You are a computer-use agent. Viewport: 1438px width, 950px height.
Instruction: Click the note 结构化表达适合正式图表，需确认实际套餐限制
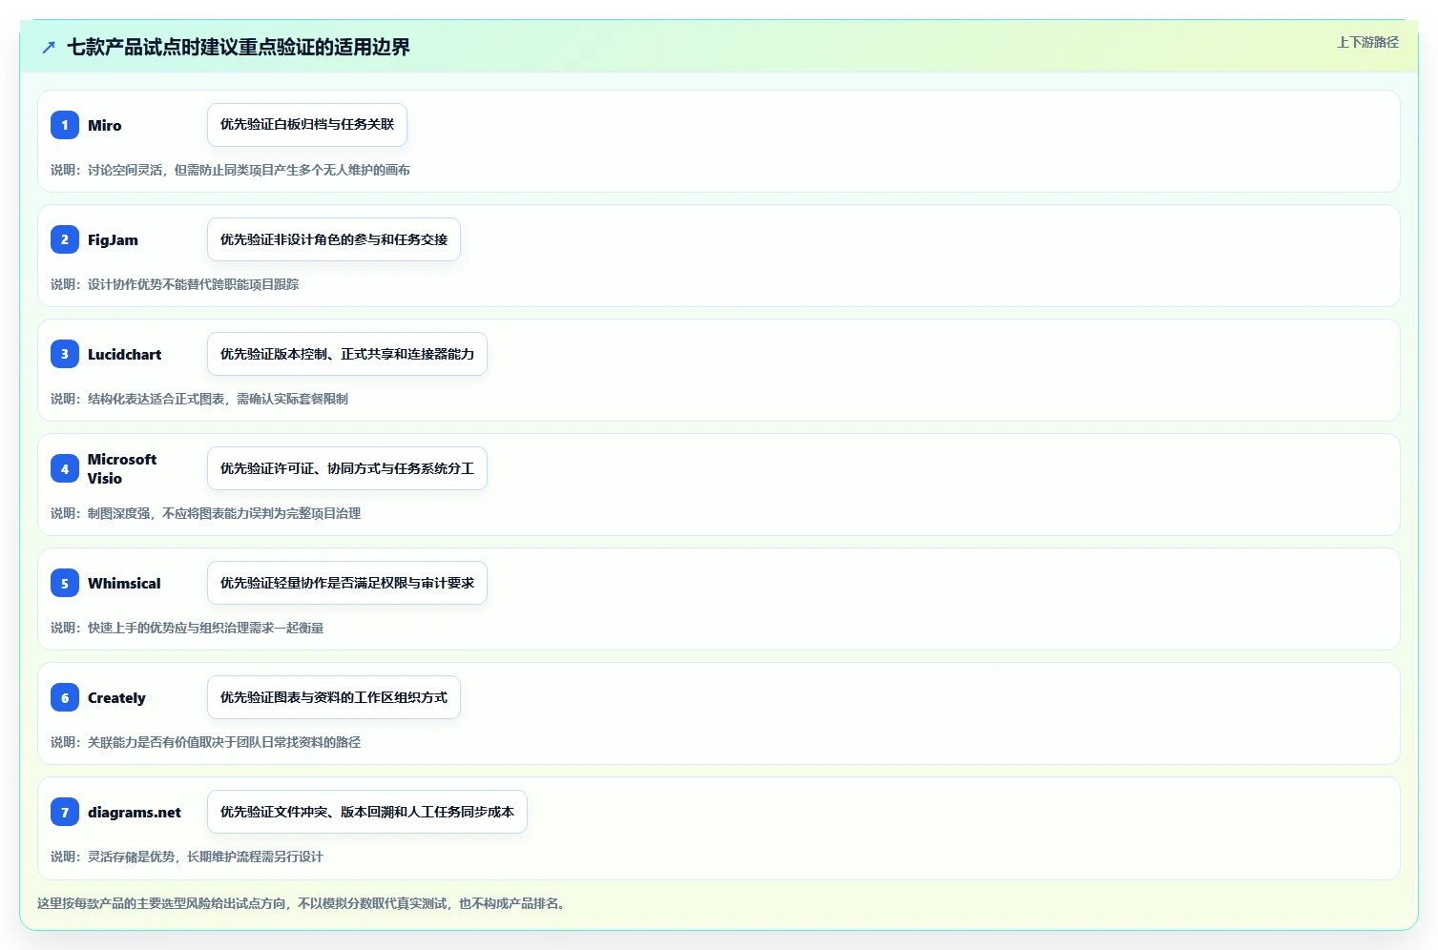(218, 399)
